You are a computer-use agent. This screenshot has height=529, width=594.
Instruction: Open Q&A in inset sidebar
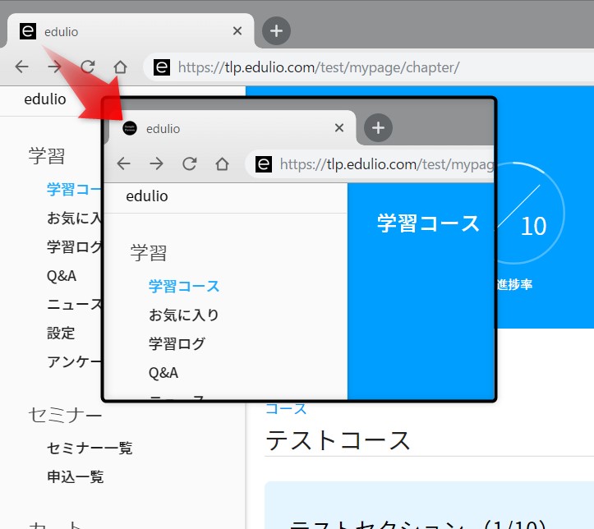point(163,373)
